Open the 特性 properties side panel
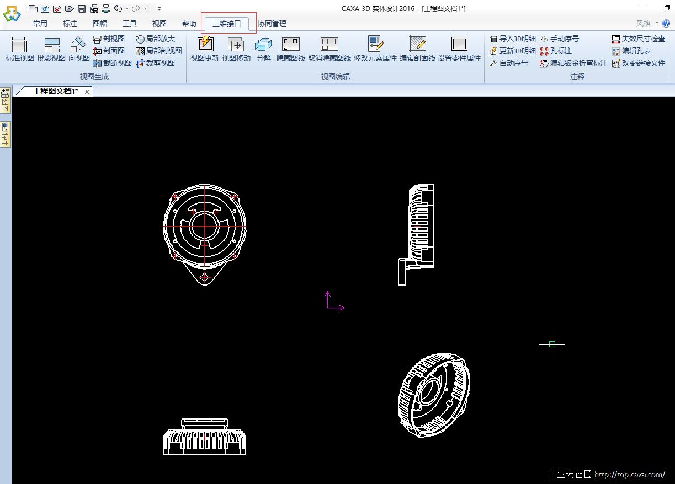Image resolution: width=675 pixels, height=484 pixels. (6, 135)
